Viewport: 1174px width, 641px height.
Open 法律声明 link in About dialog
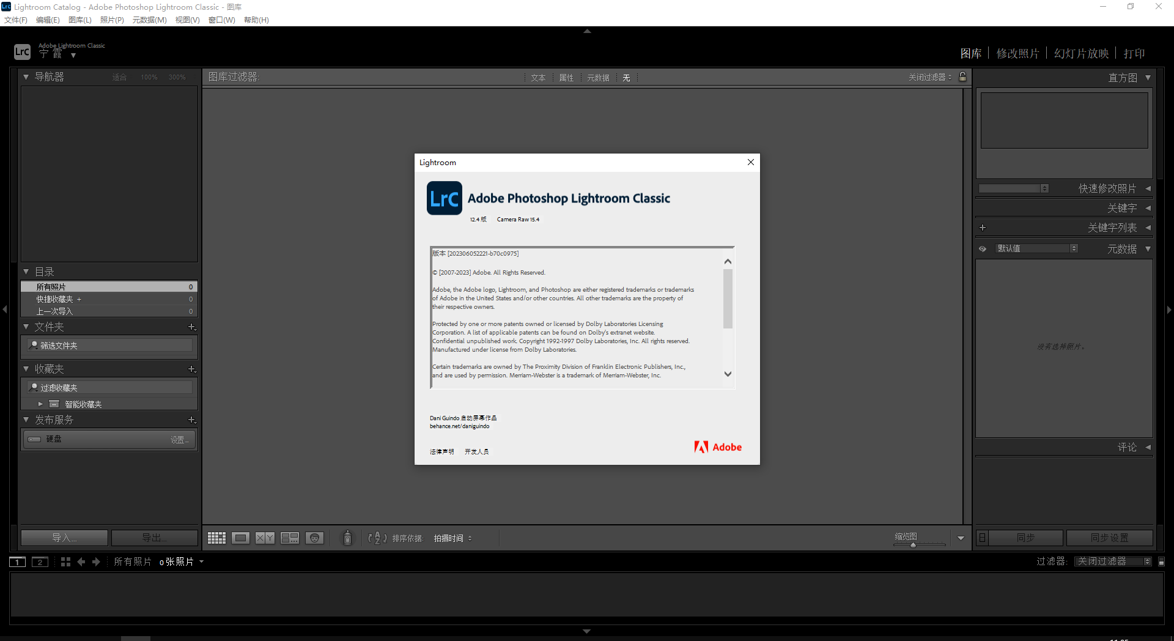[441, 452]
